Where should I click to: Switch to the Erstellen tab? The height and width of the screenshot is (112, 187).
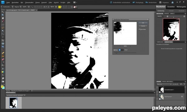coord(171,7)
